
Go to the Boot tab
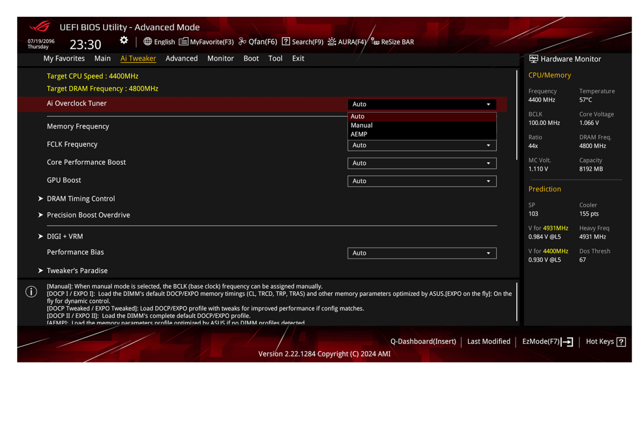(x=251, y=59)
